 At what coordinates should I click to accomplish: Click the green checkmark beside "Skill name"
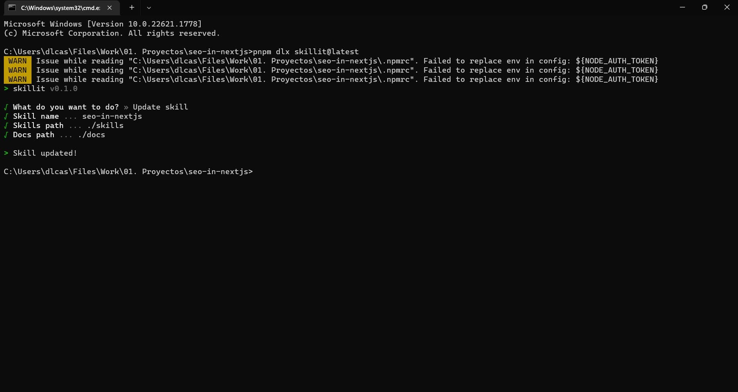click(6, 116)
